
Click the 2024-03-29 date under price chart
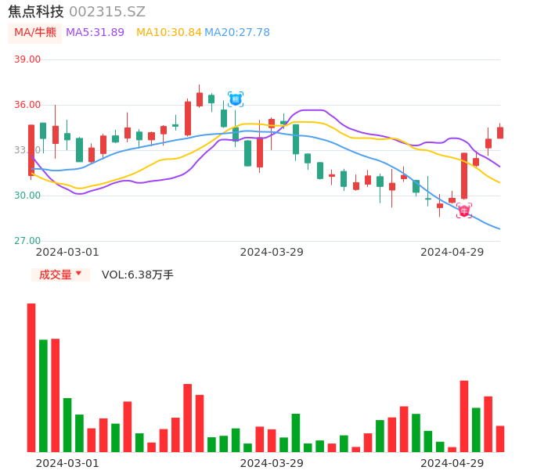point(272,252)
